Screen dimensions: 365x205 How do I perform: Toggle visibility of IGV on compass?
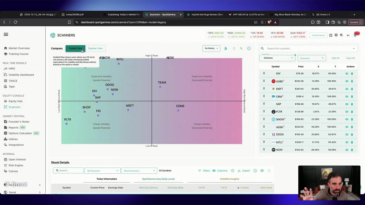coord(347,73)
